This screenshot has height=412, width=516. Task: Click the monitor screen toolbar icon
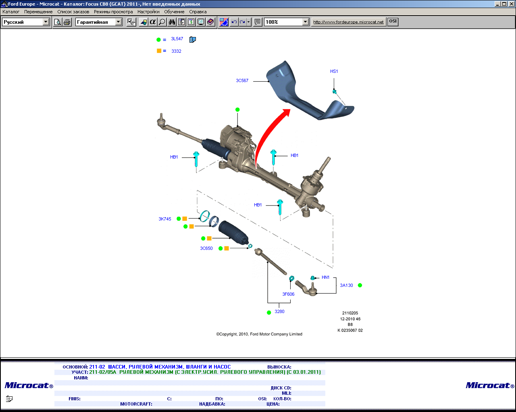pos(201,22)
